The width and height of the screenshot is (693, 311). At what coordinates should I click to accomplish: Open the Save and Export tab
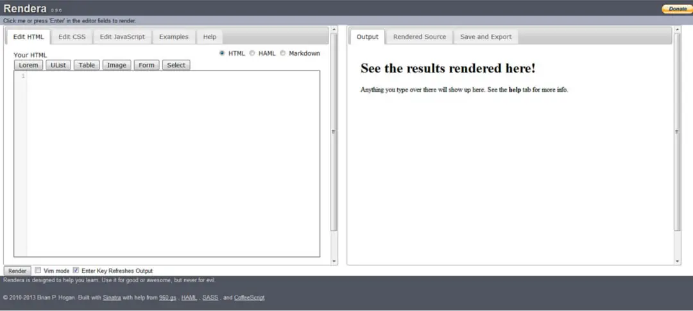point(486,37)
